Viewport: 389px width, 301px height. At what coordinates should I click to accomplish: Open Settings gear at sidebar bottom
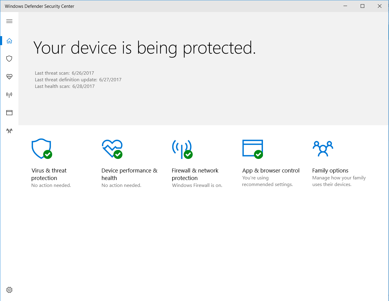click(x=9, y=290)
